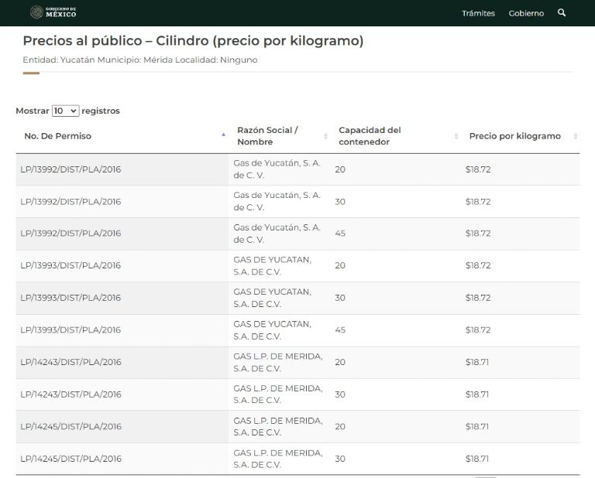Select permit LP/13992 in the capacity 45 row
Image resolution: width=595 pixels, height=478 pixels.
coord(71,234)
